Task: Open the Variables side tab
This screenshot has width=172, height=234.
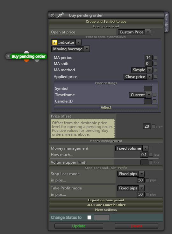Action: coord(166,22)
